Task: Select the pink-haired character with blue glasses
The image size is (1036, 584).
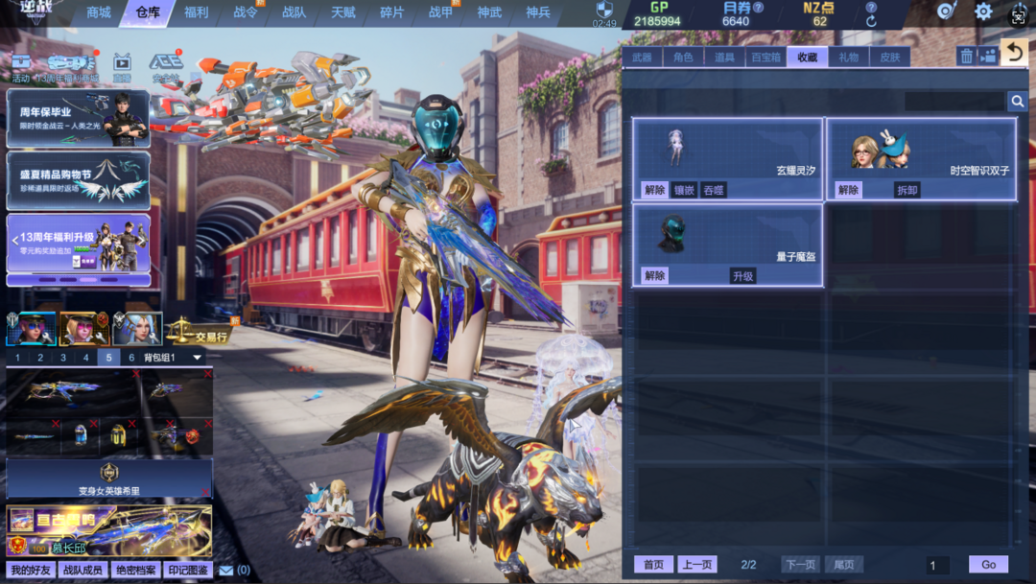Action: 32,329
